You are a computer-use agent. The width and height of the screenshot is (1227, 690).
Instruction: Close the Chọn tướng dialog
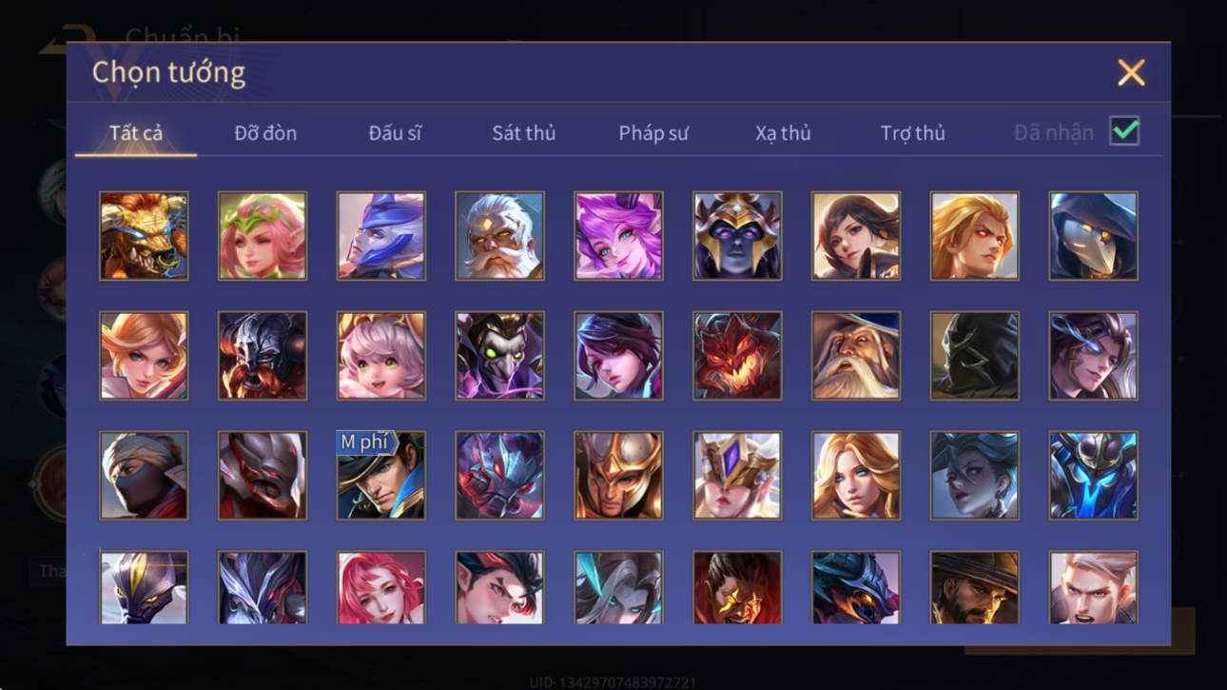click(x=1131, y=72)
